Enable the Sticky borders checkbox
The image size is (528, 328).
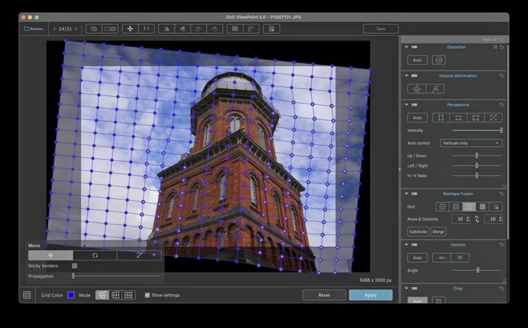75,266
